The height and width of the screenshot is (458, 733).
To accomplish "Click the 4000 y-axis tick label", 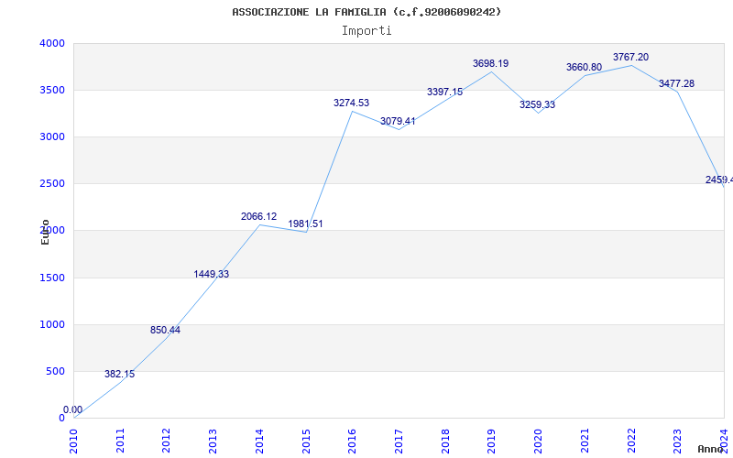I will tap(52, 43).
